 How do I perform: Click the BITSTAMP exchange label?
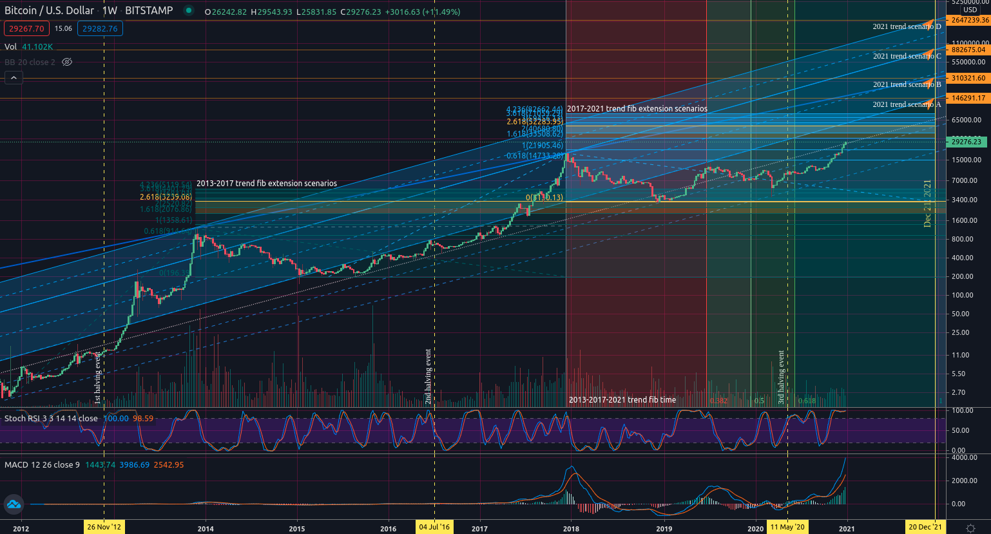tap(149, 11)
